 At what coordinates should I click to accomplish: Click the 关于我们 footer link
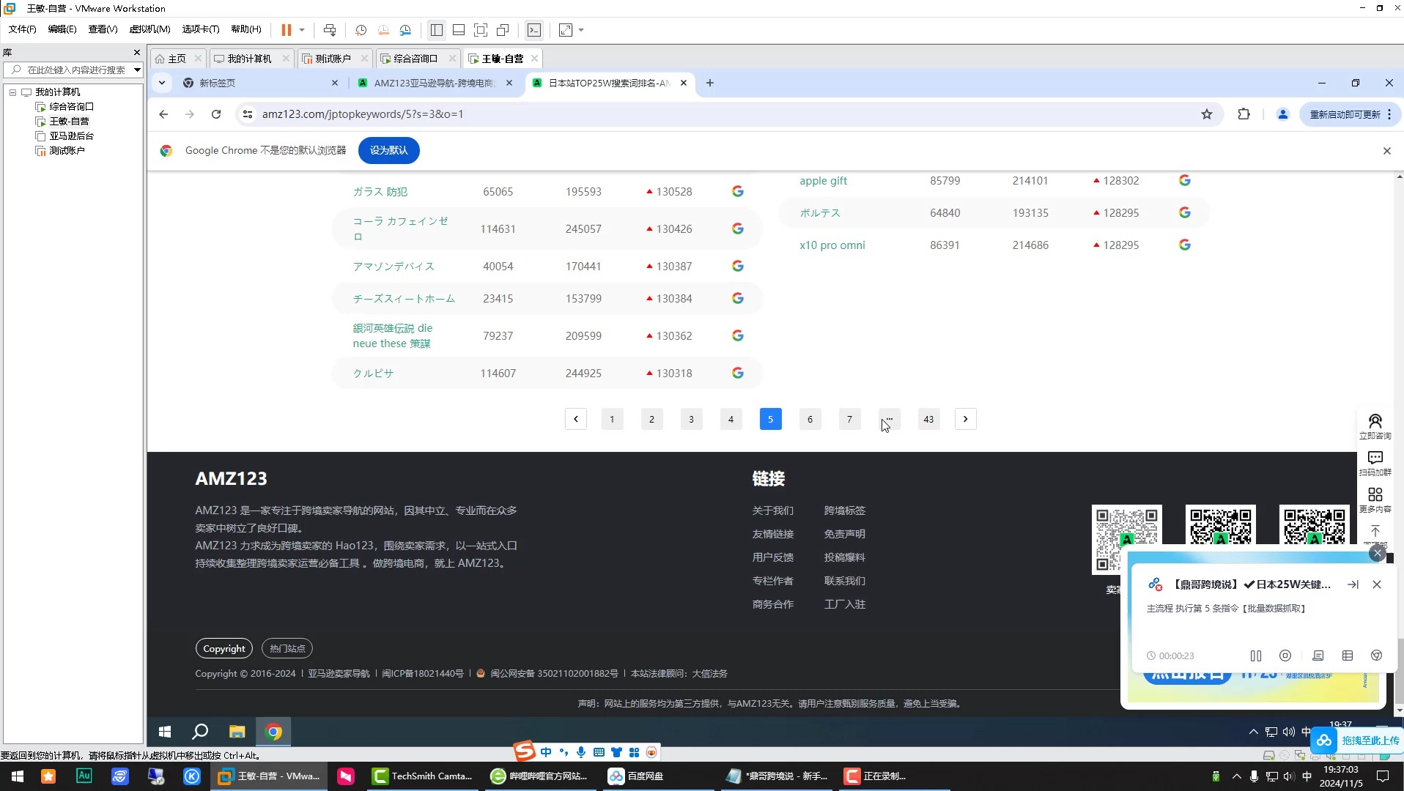[772, 510]
